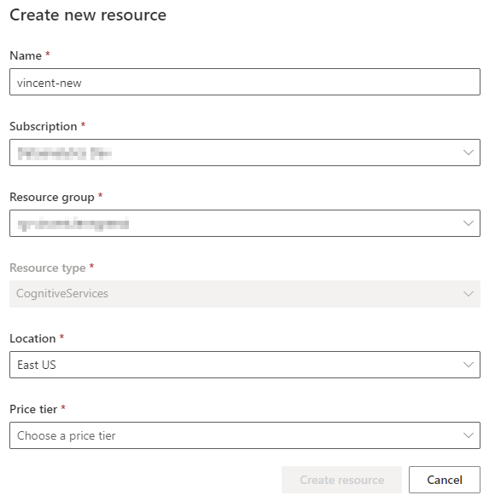Click the Resource group field label
This screenshot has height=501, width=495.
tap(52, 198)
